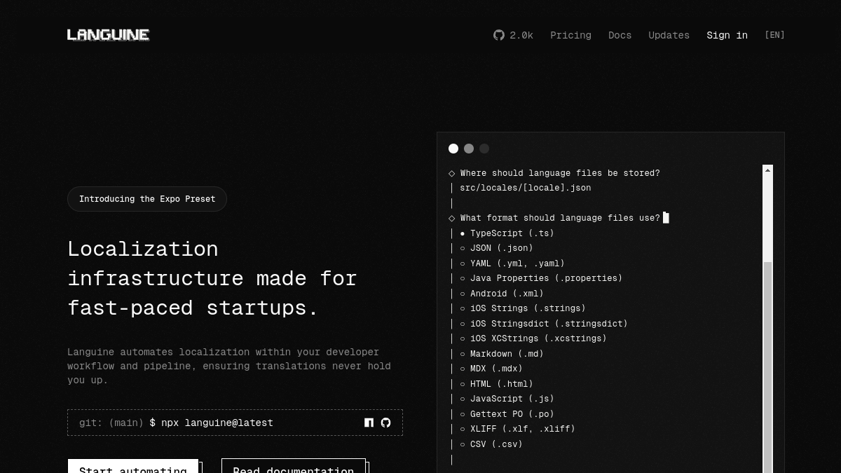Click the terminal scrollbar thumb
The height and width of the screenshot is (473, 841).
768,367
